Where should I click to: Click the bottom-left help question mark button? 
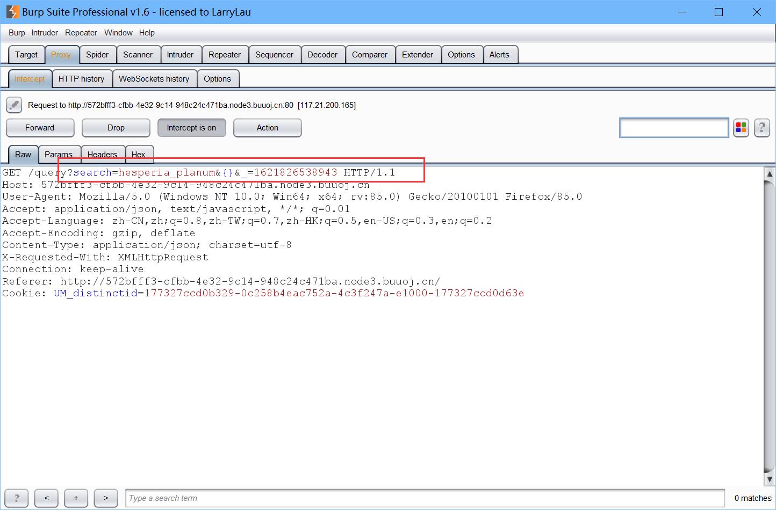pos(17,498)
